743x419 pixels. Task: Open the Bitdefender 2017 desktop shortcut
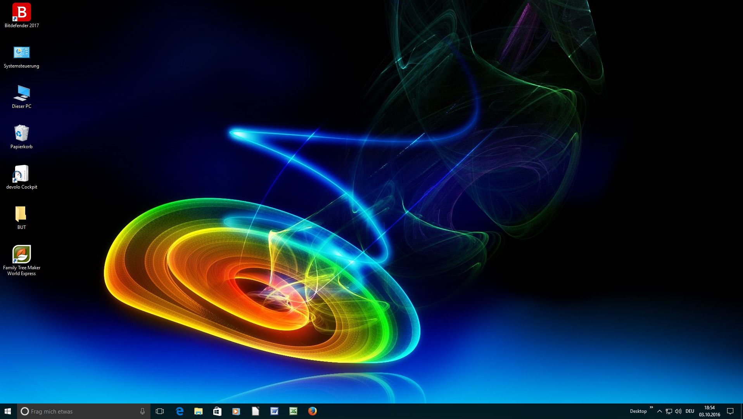pos(21,13)
